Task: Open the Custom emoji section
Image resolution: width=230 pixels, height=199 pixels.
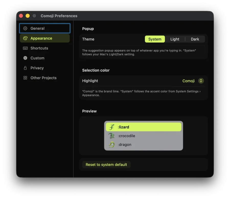Action: click(45, 58)
